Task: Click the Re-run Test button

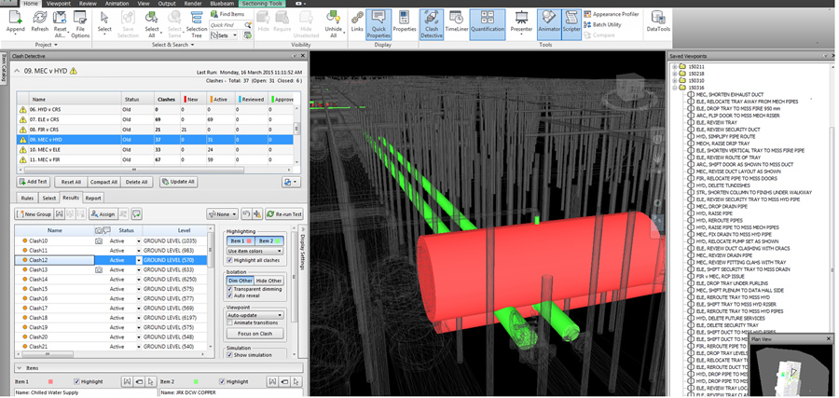Action: [x=283, y=213]
